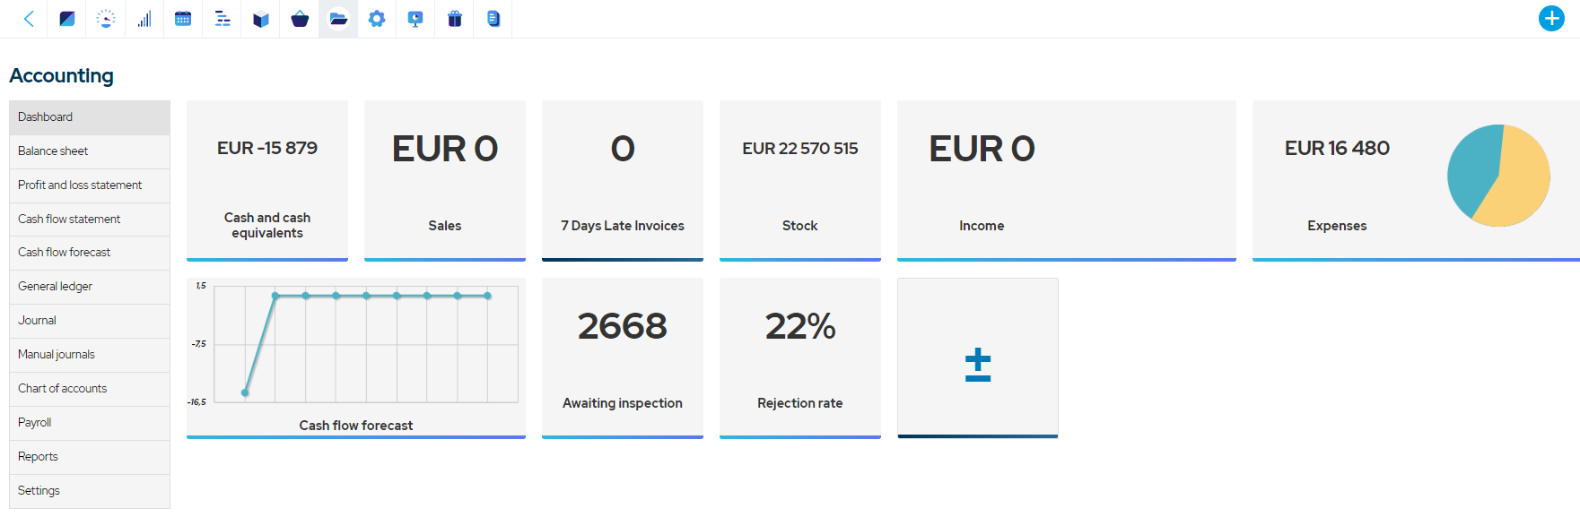
Task: Click the shopping basket icon
Action: pos(299,18)
